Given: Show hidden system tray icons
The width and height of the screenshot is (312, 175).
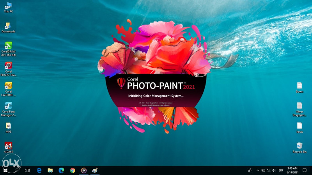Looking at the screenshot, I should pyautogui.click(x=258, y=170).
